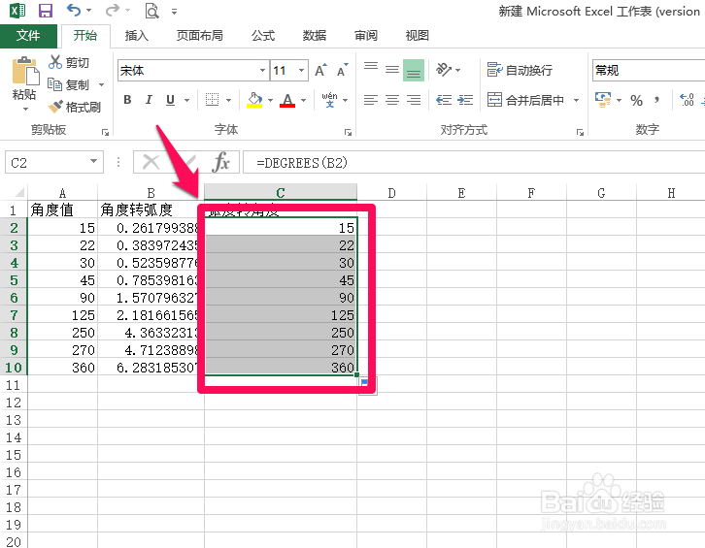This screenshot has height=548, width=705.
Task: Open underline style dropdown arrow
Action: 186,100
